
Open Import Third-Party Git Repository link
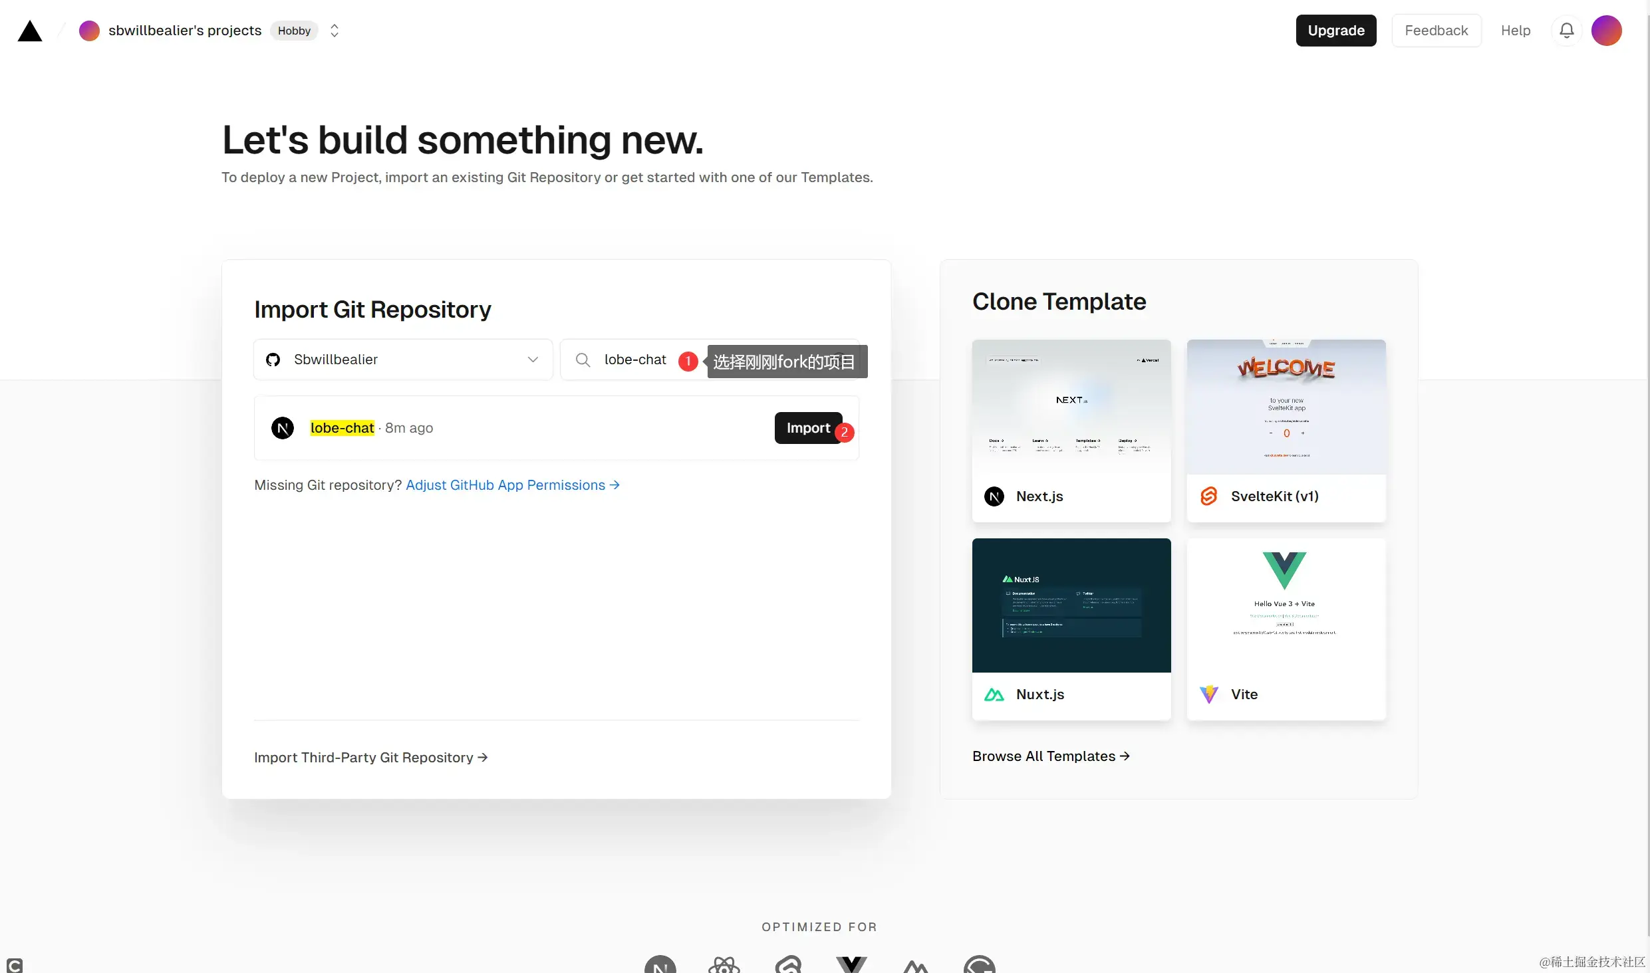pyautogui.click(x=371, y=758)
